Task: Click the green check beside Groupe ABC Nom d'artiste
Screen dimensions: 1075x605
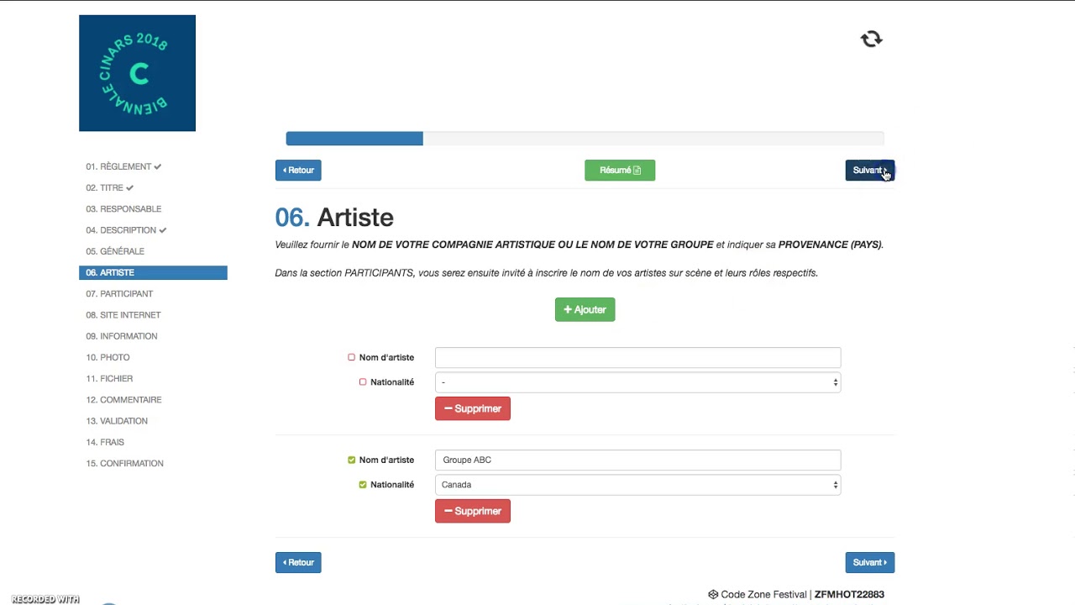Action: coord(351,460)
